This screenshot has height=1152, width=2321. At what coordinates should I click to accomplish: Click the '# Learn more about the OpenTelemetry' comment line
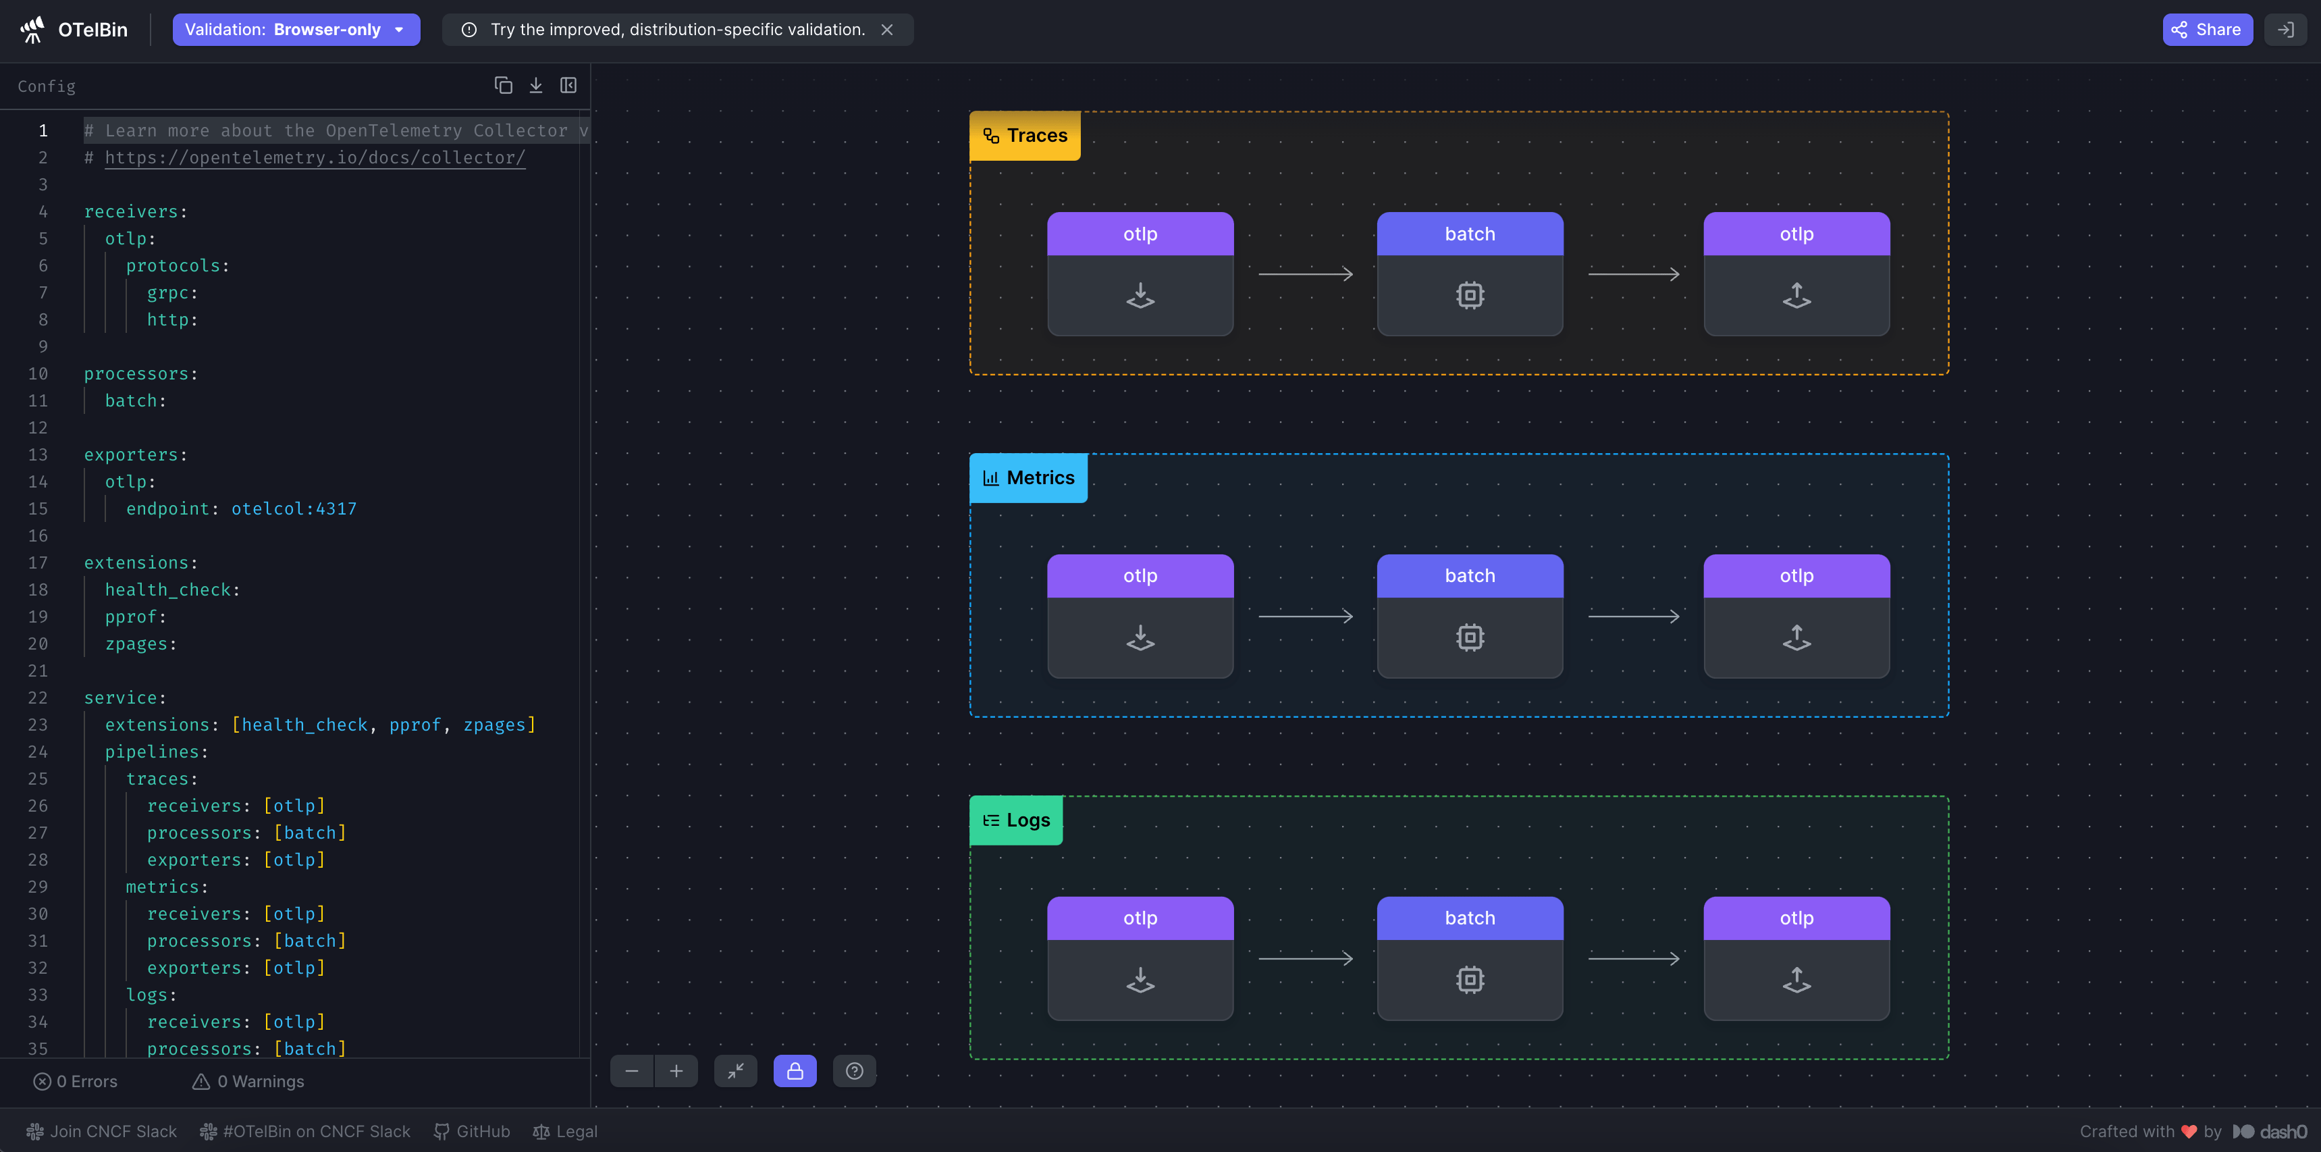pos(336,131)
